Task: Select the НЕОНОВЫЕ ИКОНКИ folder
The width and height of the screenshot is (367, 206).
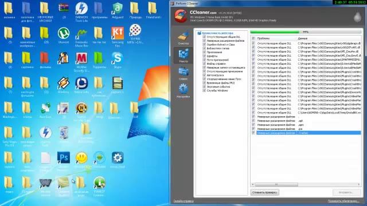Action: click(x=45, y=11)
